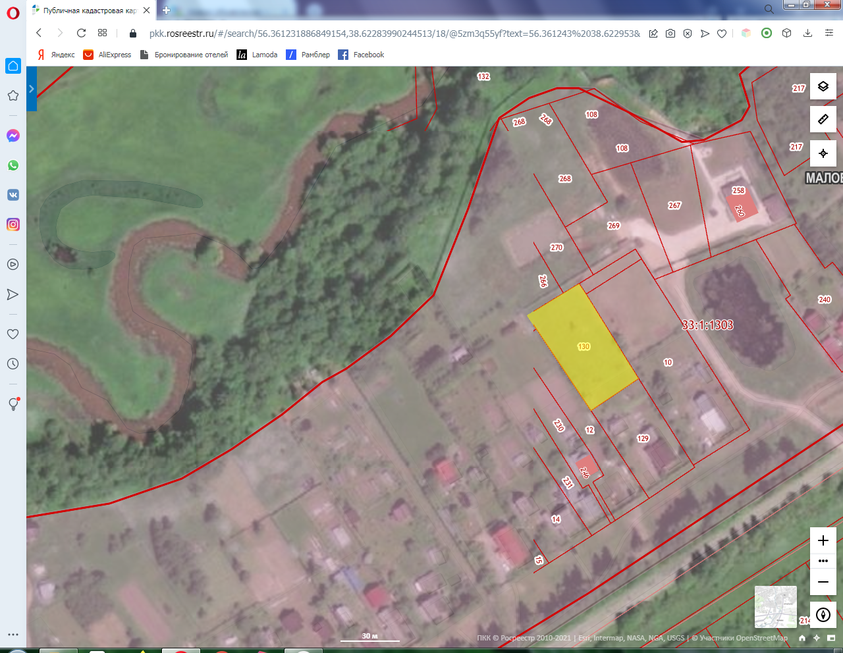This screenshot has height=653, width=843.
Task: Add page to bookmarks with address bar heart
Action: pos(722,34)
